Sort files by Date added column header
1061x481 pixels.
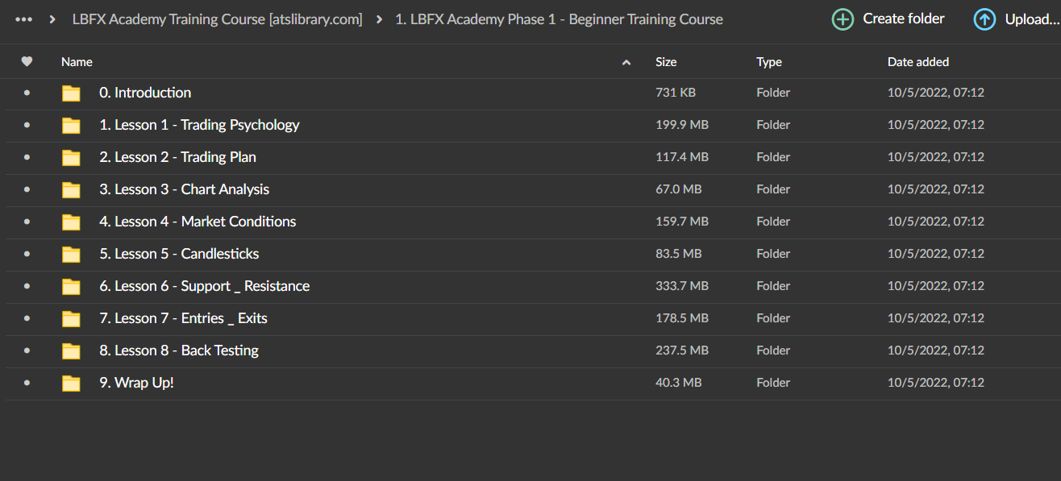(x=917, y=62)
